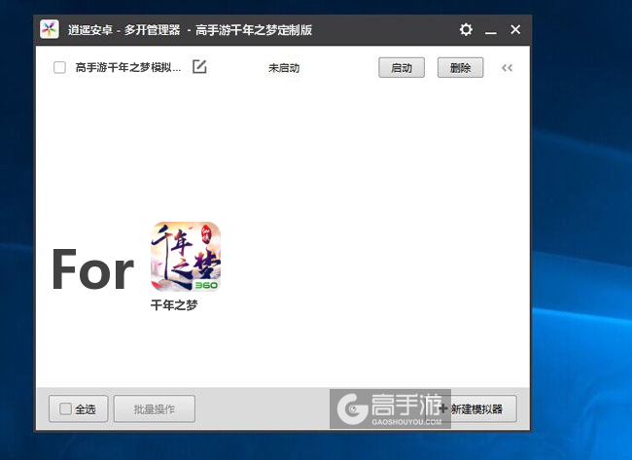This screenshot has width=632, height=460.
Task: Minimize the 多开管理器 window
Action: [x=491, y=30]
